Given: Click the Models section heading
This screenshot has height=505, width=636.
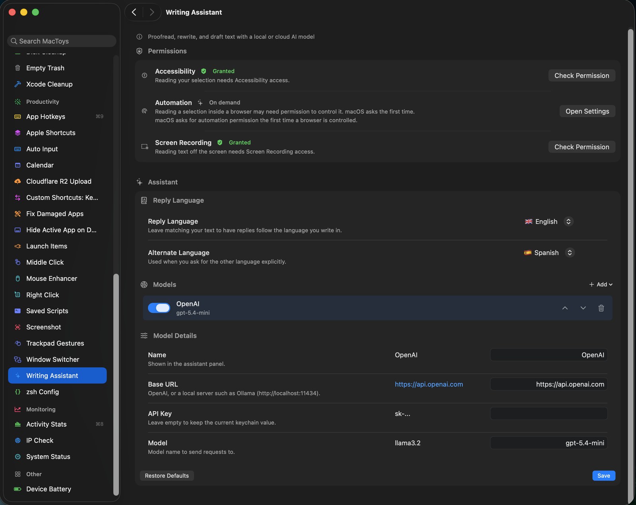Looking at the screenshot, I should coord(165,285).
